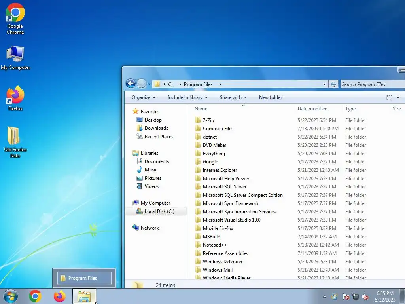Click Windows Explorer taskbar button
This screenshot has width=405, height=304.
pyautogui.click(x=84, y=296)
